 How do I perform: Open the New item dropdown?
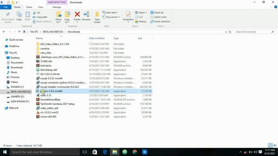110,13
